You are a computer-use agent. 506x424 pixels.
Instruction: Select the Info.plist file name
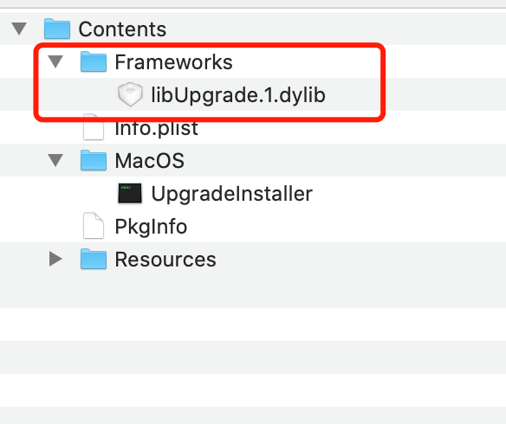coord(157,129)
